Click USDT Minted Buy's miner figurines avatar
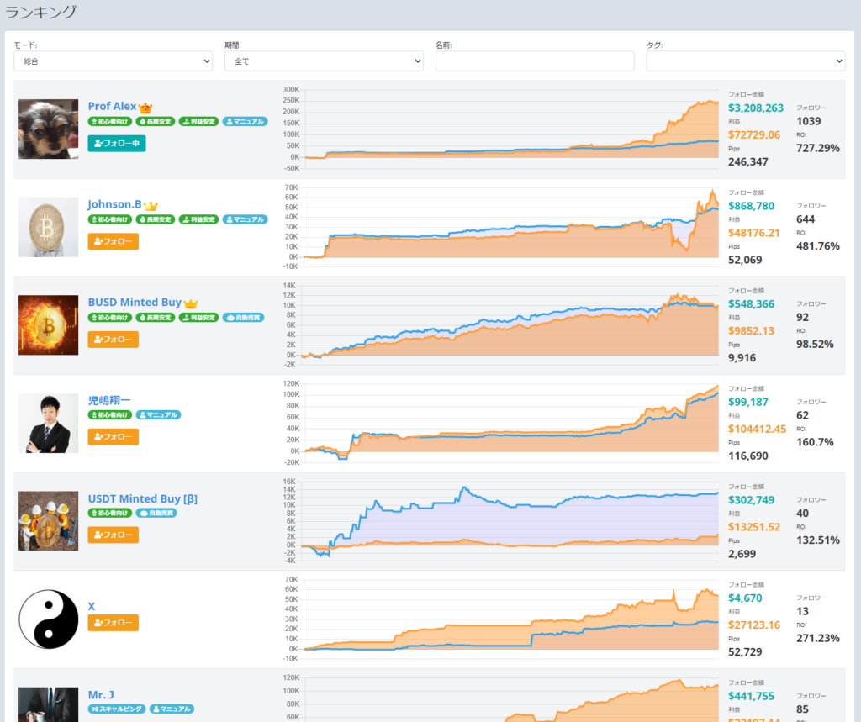The width and height of the screenshot is (861, 722). pos(48,521)
